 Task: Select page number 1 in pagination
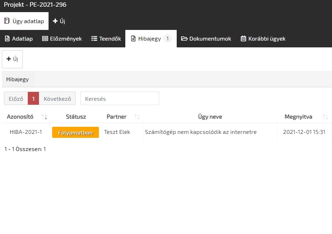33,99
